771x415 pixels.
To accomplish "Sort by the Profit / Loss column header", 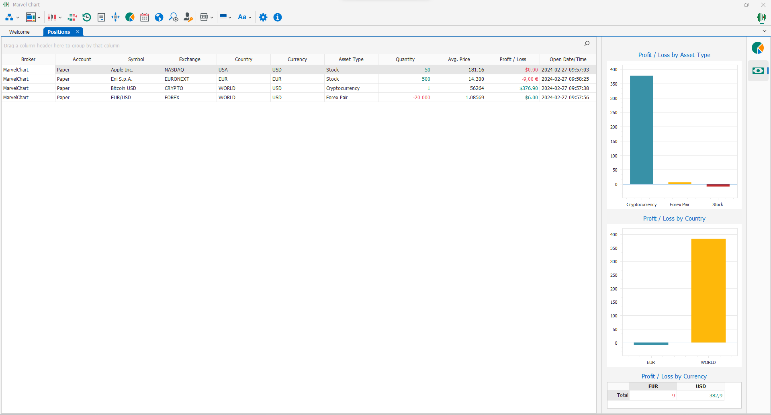I will click(513, 59).
